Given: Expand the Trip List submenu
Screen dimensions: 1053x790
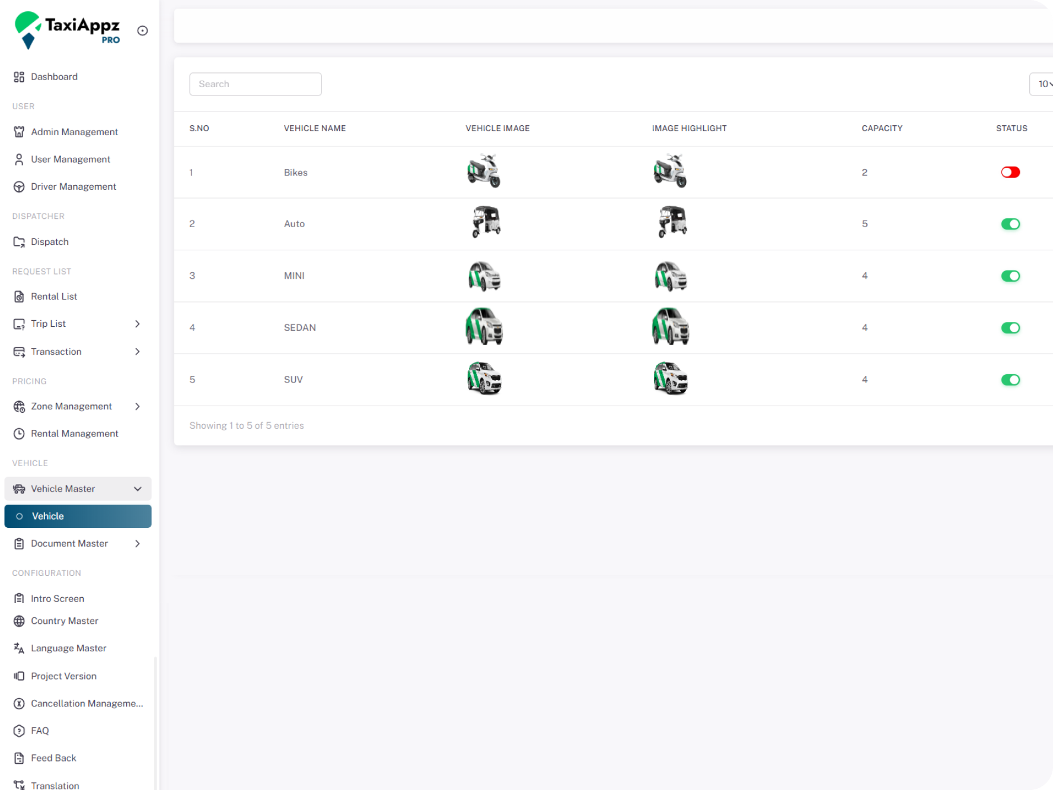Looking at the screenshot, I should point(137,324).
